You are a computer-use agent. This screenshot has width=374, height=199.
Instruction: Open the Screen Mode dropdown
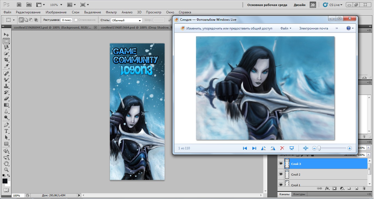(x=85, y=5)
